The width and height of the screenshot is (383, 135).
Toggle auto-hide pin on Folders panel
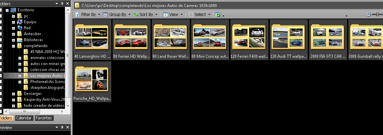coord(62,4)
